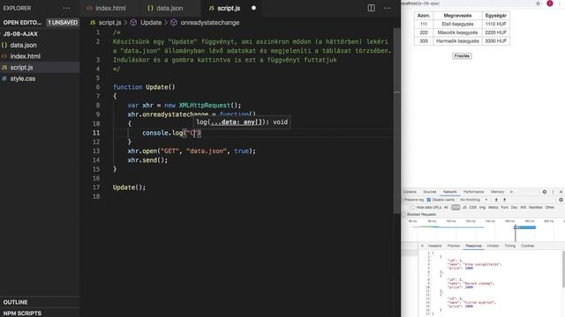Select request Response tab
Screen dimensions: 565x317
pyautogui.click(x=473, y=246)
